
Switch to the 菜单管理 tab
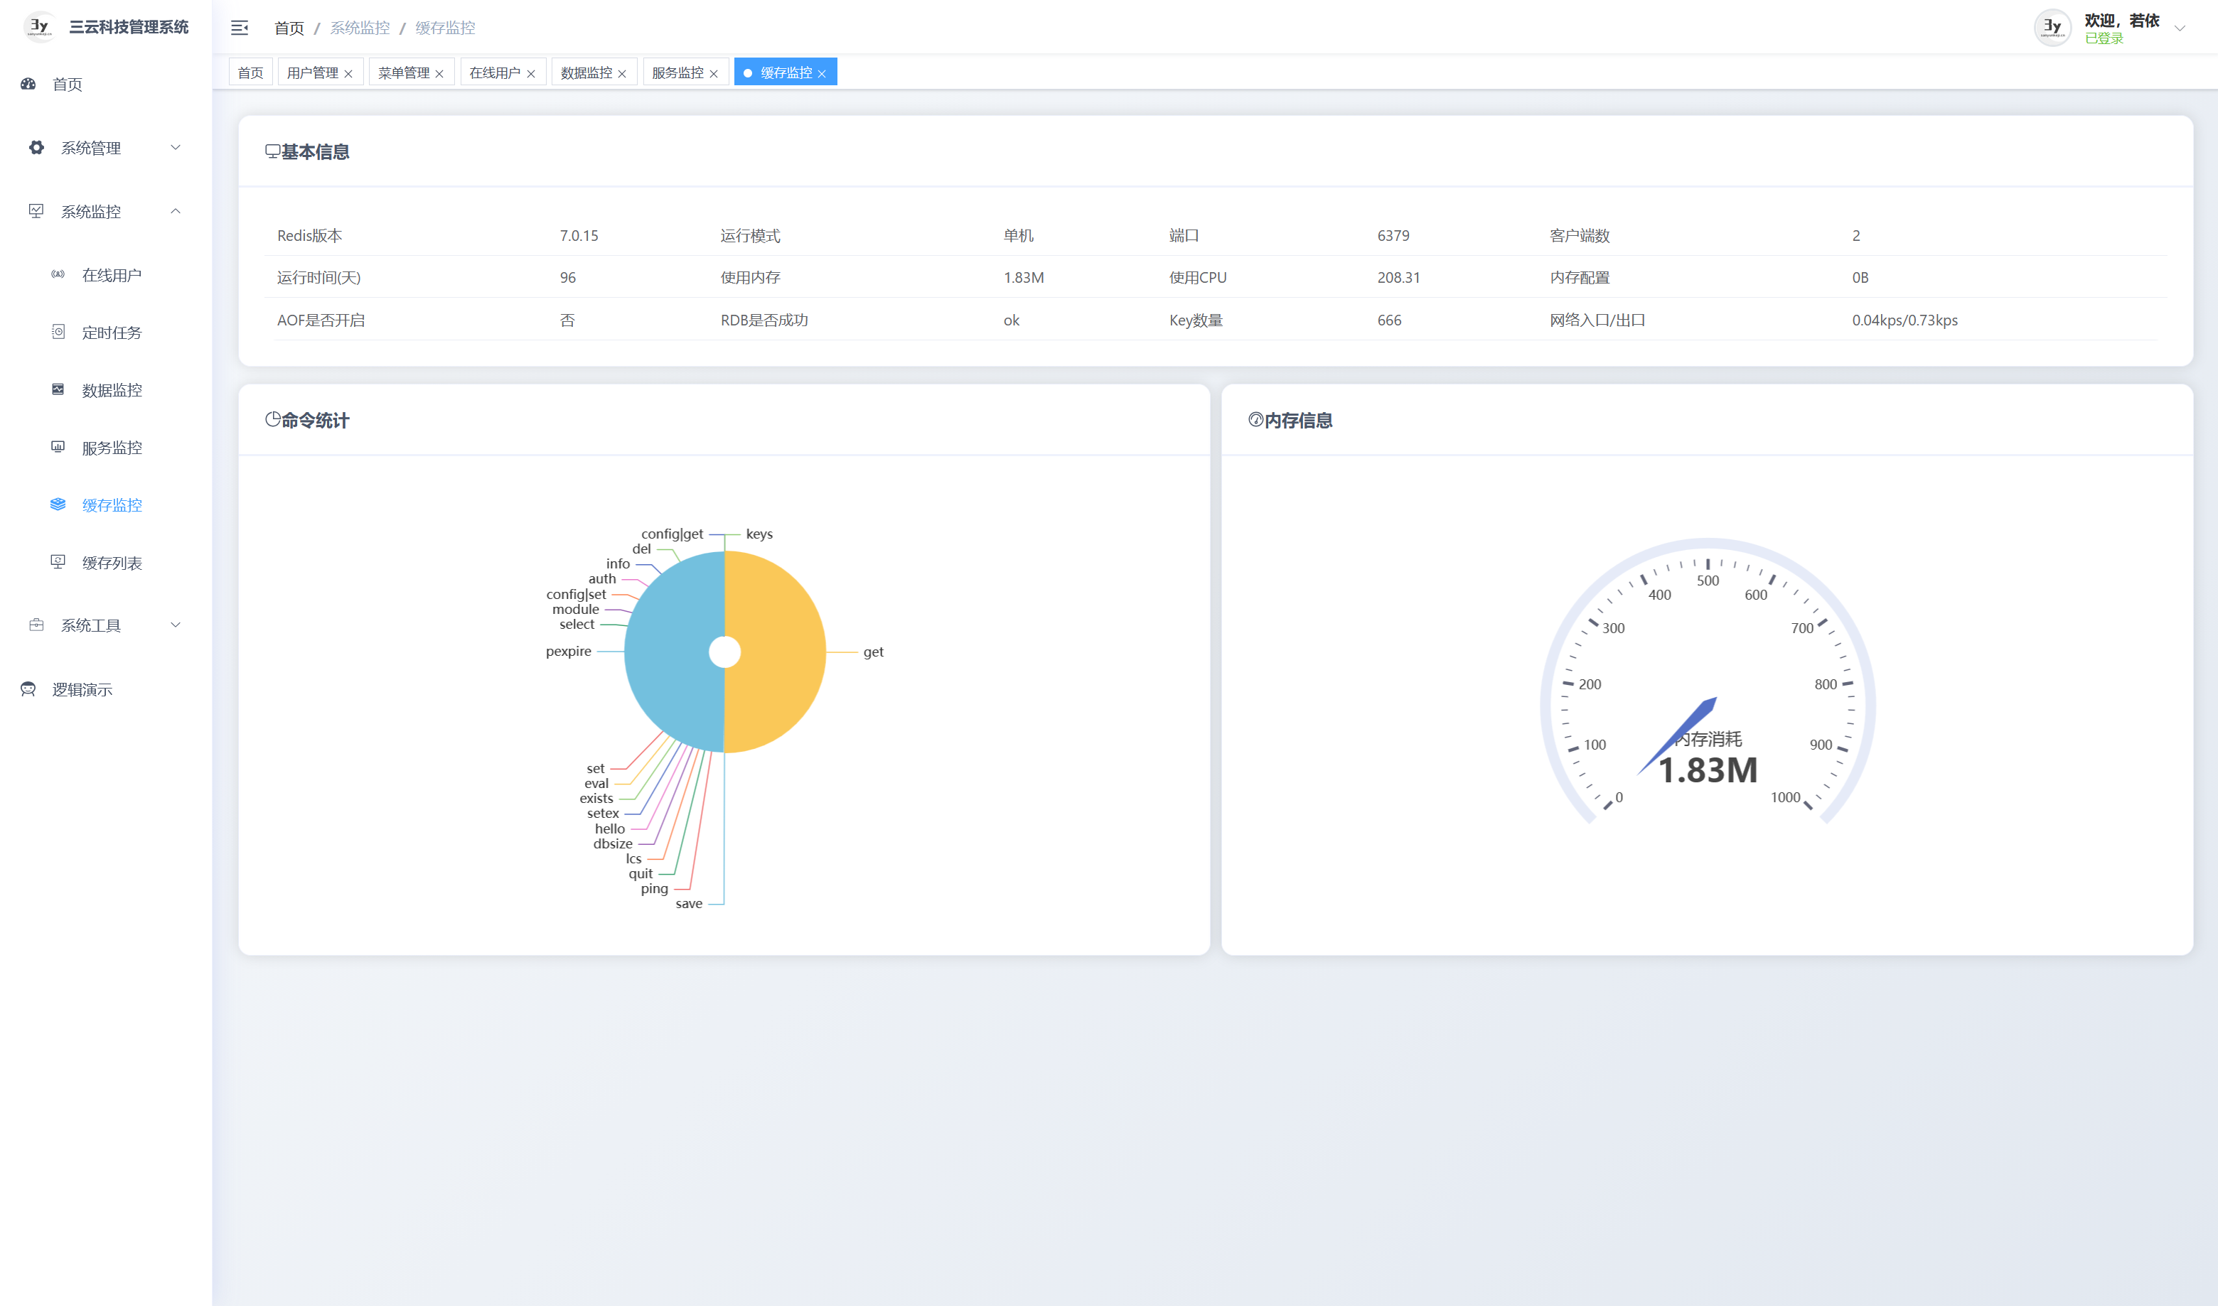(x=403, y=73)
